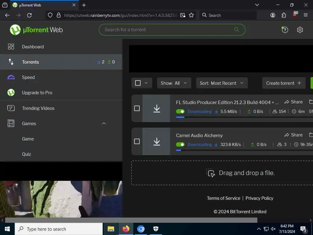Open Privacy Policy link

click(x=259, y=198)
